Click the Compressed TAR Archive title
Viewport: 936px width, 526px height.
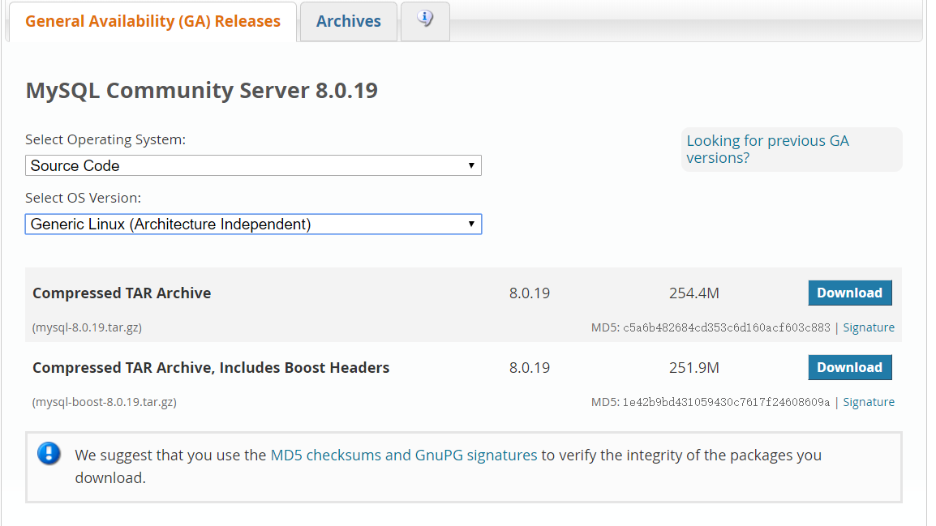(x=122, y=293)
